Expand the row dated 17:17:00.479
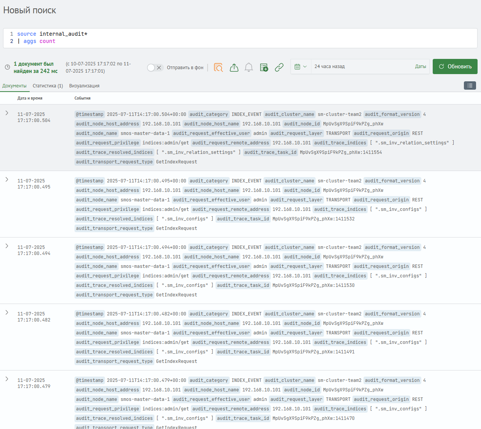 7,379
